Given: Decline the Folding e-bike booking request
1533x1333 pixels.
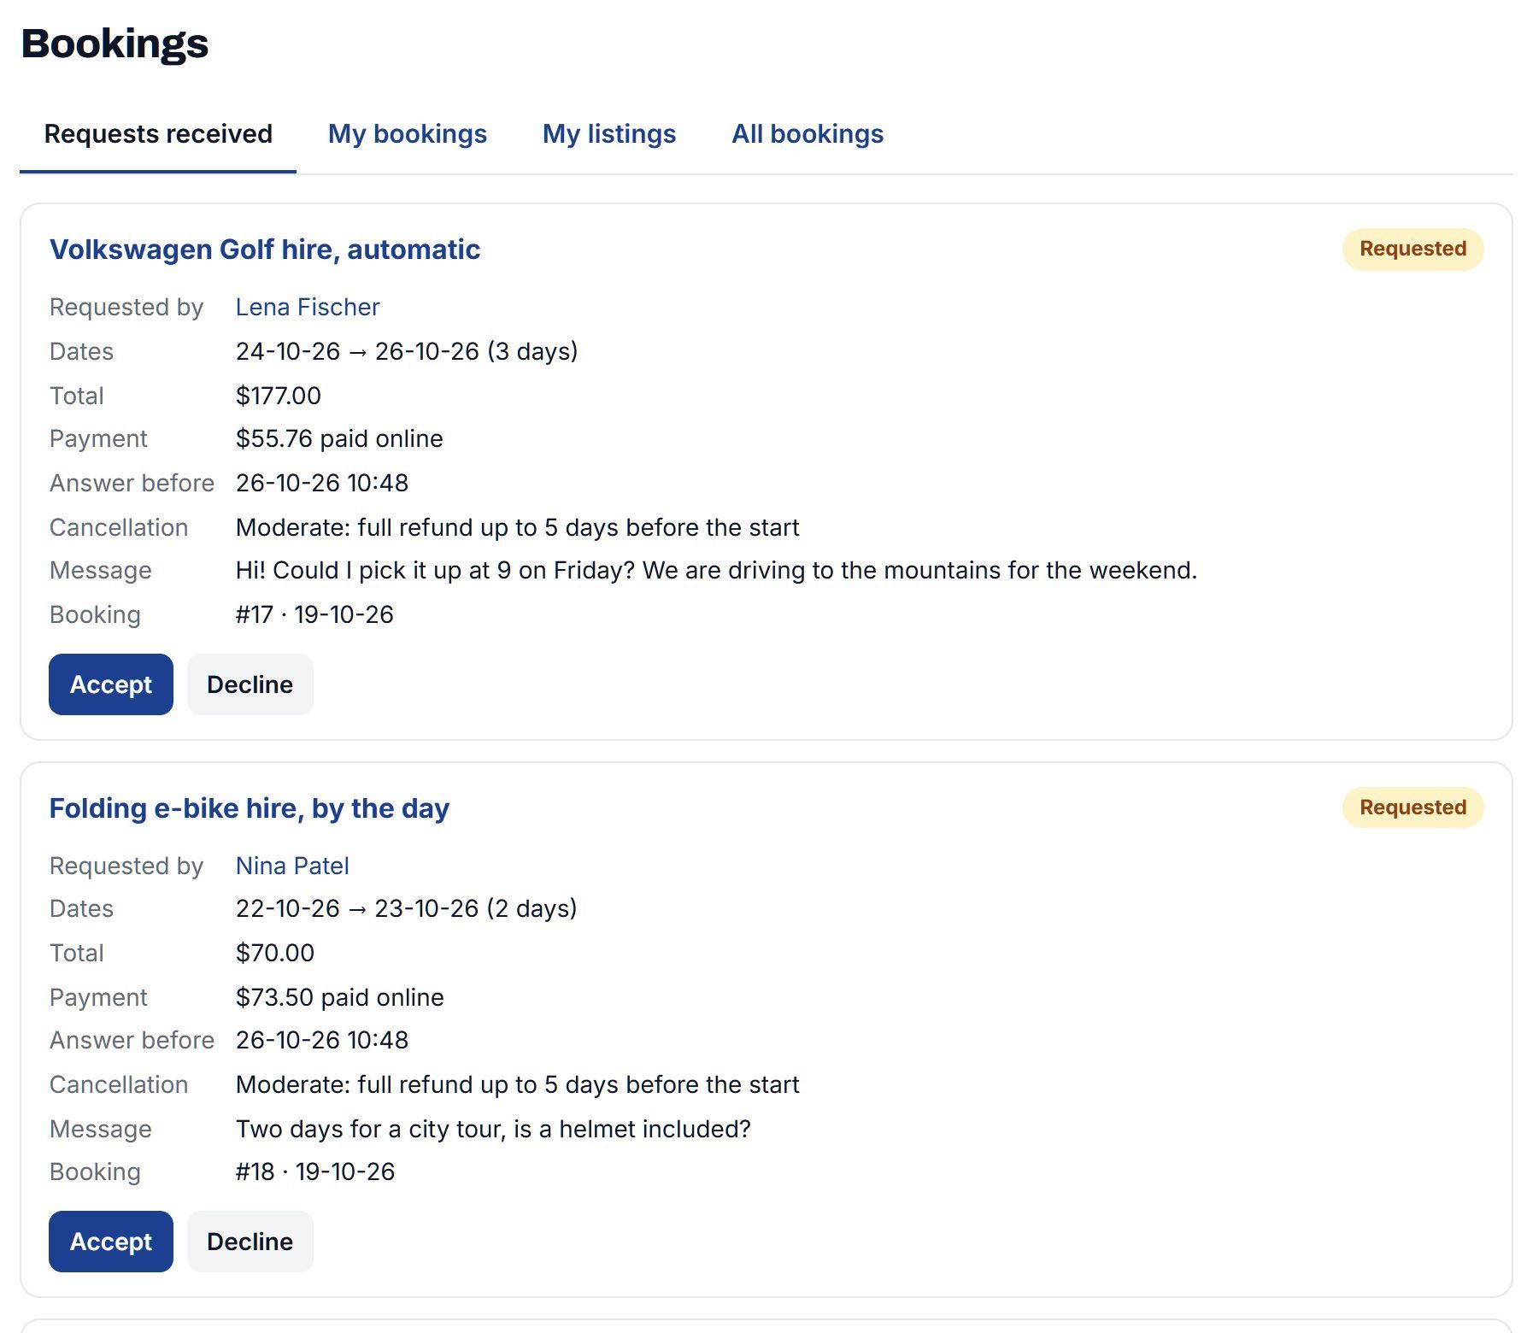Looking at the screenshot, I should pyautogui.click(x=250, y=1242).
